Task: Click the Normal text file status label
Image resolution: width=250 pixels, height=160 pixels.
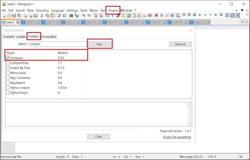Action: pos(11,157)
